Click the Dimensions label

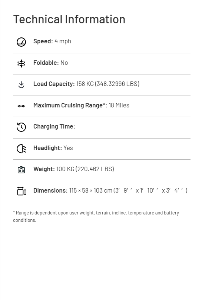tap(50, 191)
